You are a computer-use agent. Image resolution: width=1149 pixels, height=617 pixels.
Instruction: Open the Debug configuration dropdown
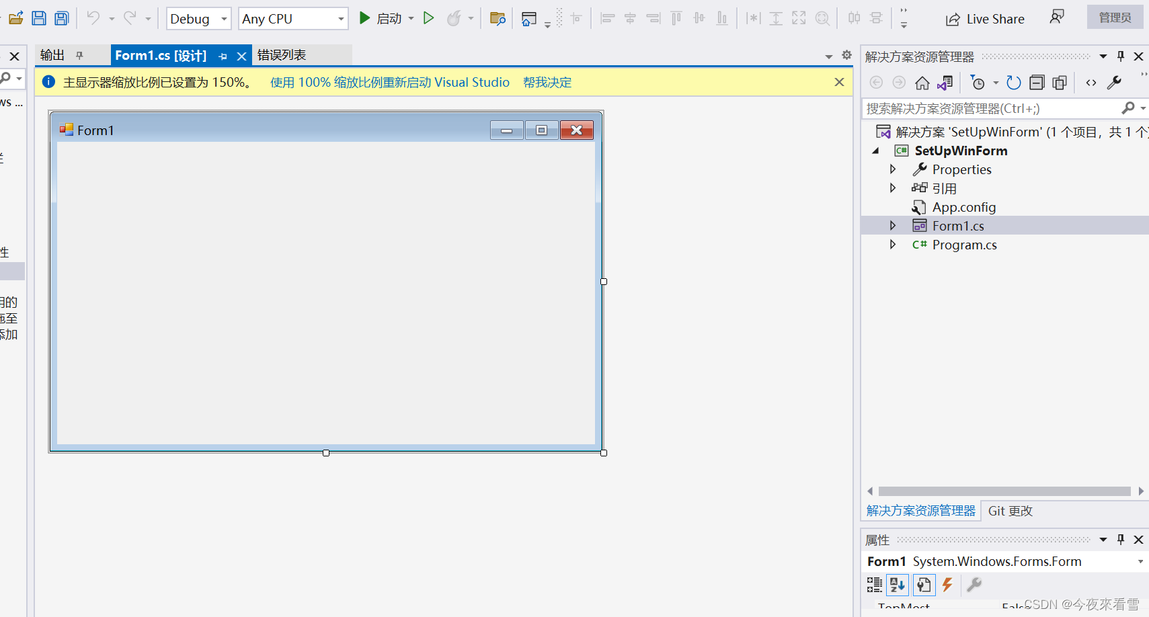[199, 19]
